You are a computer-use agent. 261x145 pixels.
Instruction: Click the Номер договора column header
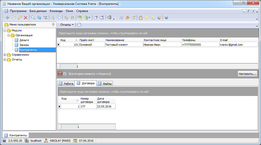pos(88,100)
